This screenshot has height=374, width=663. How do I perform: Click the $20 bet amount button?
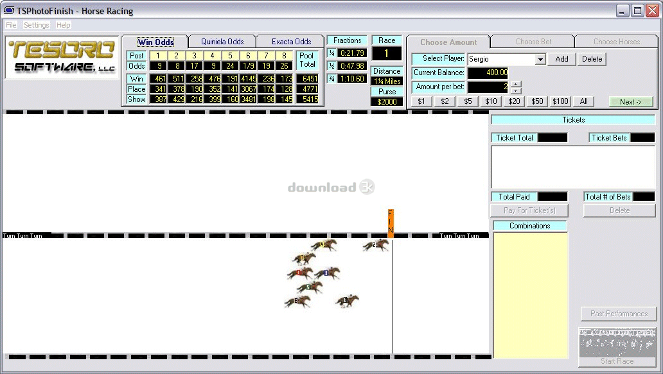point(514,101)
